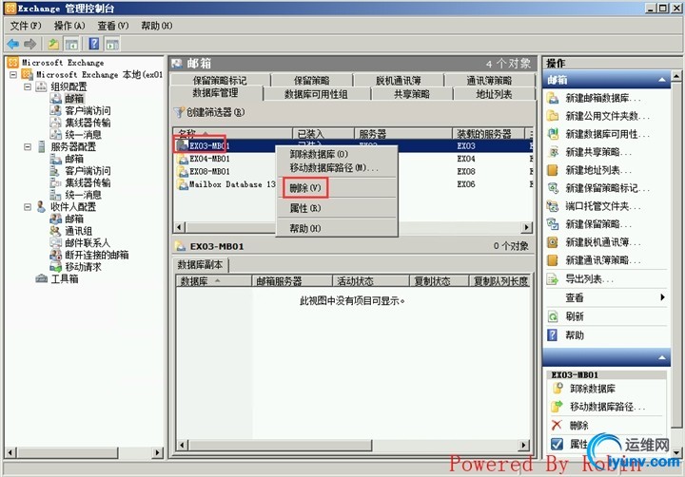Collapse the Microsoft Exchange 本地 tree node
685x477 pixels.
[13, 75]
